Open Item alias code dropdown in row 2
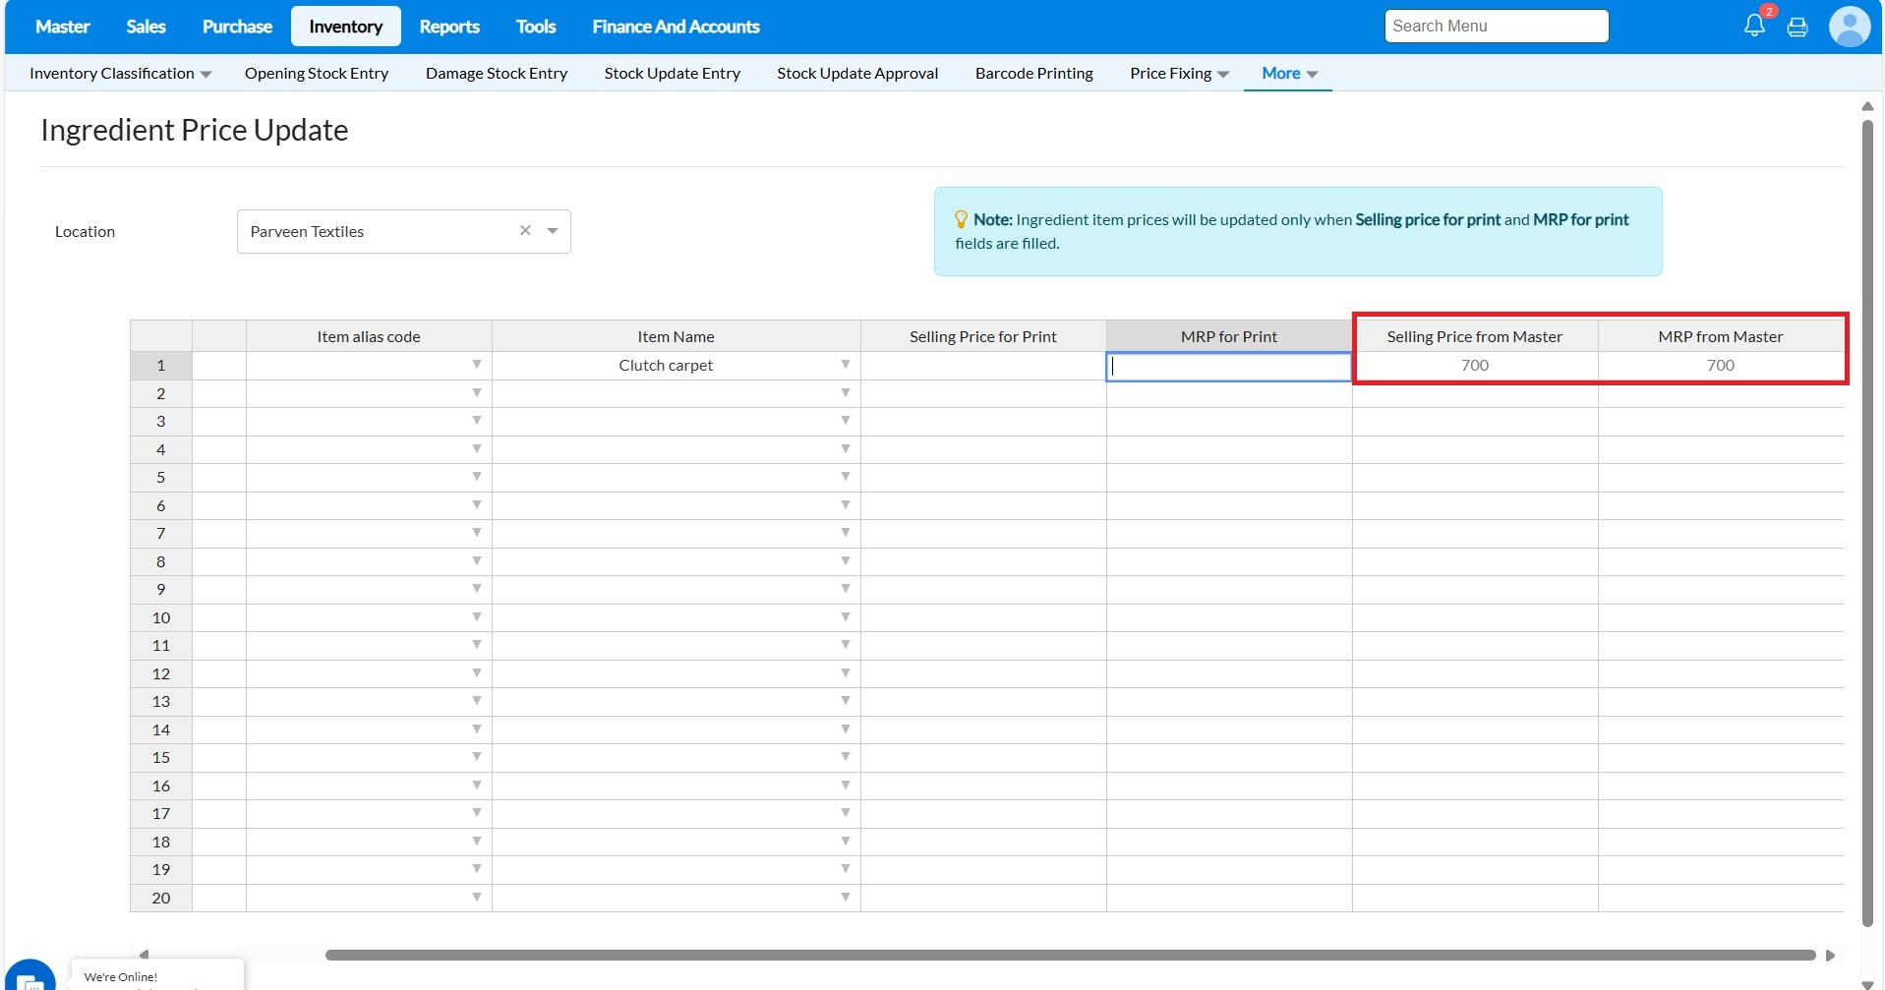1885x990 pixels. coord(476,393)
